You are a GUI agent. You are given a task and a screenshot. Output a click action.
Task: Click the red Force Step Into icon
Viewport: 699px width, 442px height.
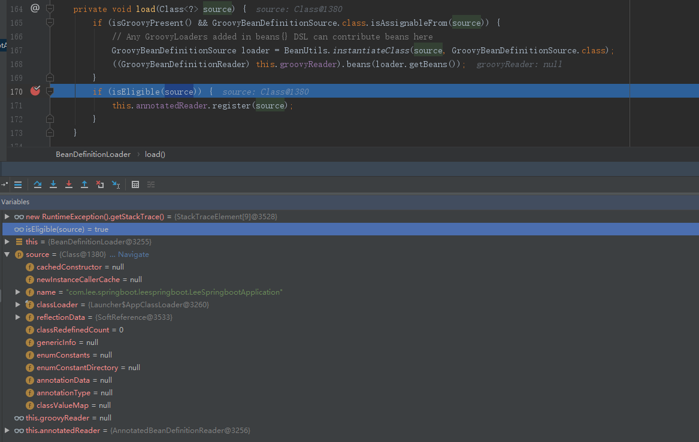pyautogui.click(x=69, y=184)
